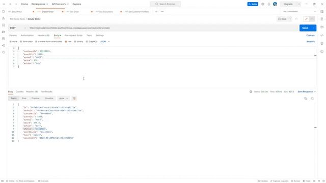Open environment quick look icon
This screenshot has width=326, height=183.
322,12
